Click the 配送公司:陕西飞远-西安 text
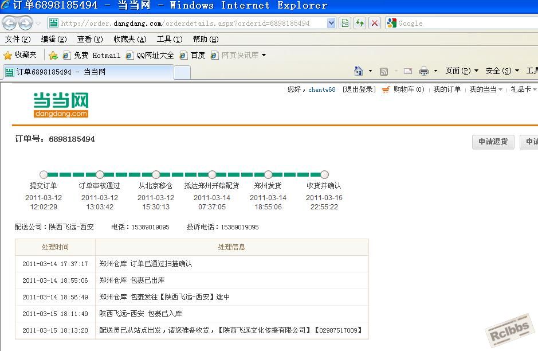Screen dimensions: 538x351 point(54,227)
